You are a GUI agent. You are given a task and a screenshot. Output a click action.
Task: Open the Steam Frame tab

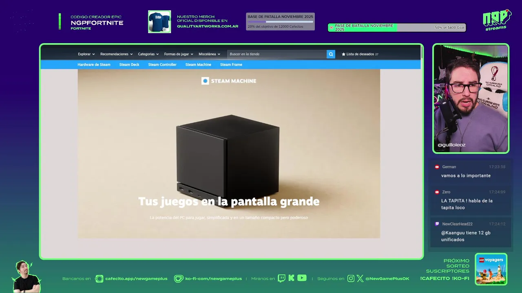click(x=231, y=65)
